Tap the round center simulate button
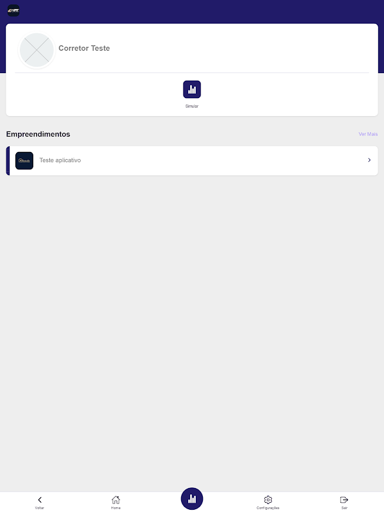The width and height of the screenshot is (384, 513). 192,499
